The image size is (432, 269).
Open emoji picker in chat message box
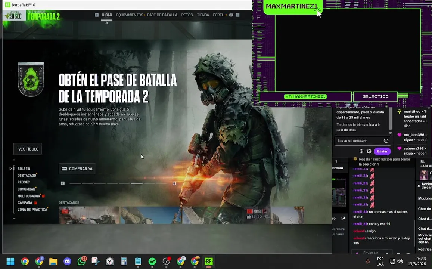pos(386,141)
